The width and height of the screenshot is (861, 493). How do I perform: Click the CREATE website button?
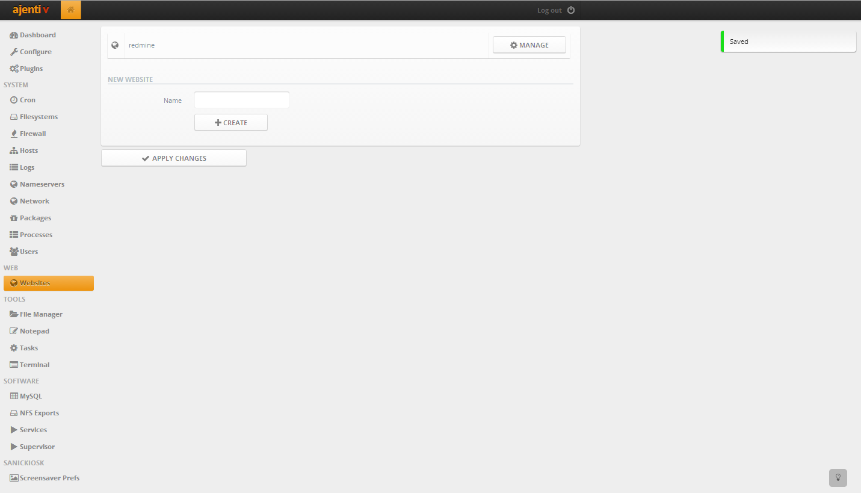231,122
